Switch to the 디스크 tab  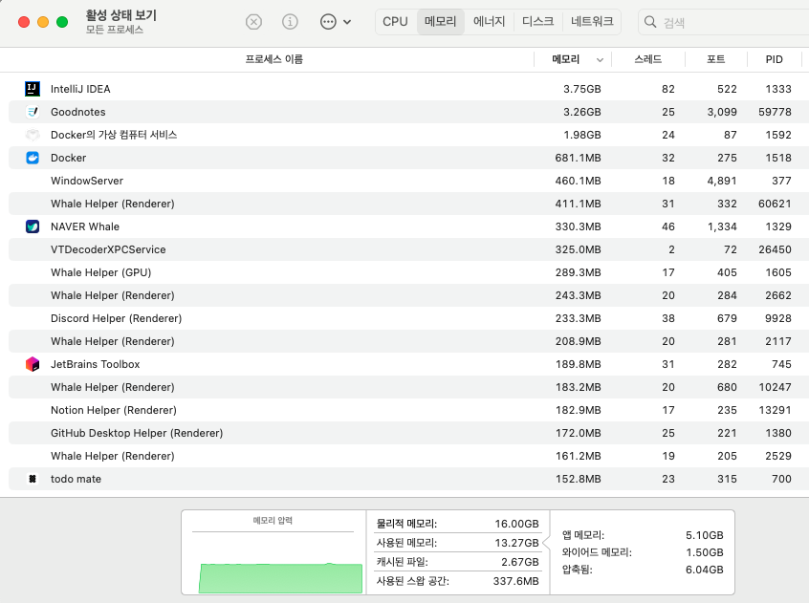(x=537, y=22)
